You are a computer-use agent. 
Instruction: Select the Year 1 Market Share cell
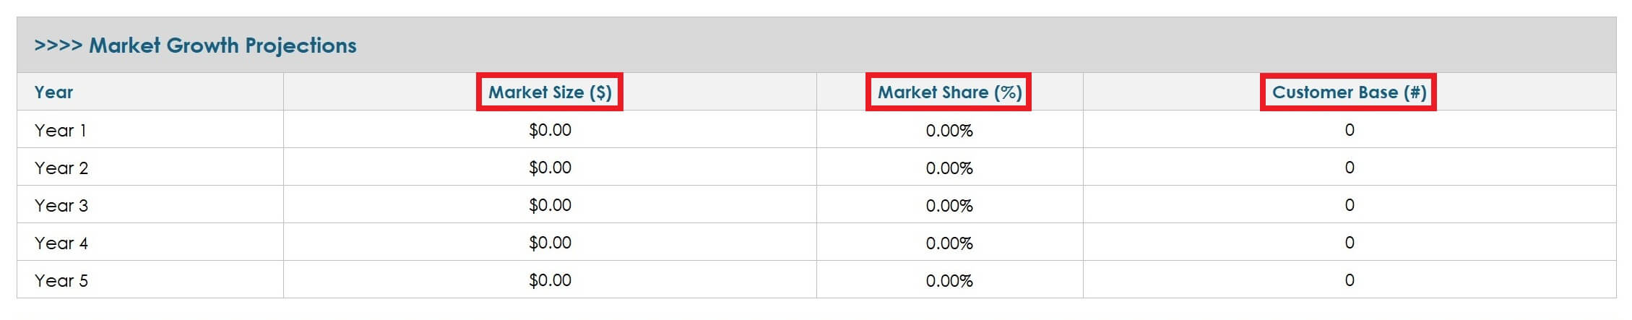pyautogui.click(x=949, y=131)
